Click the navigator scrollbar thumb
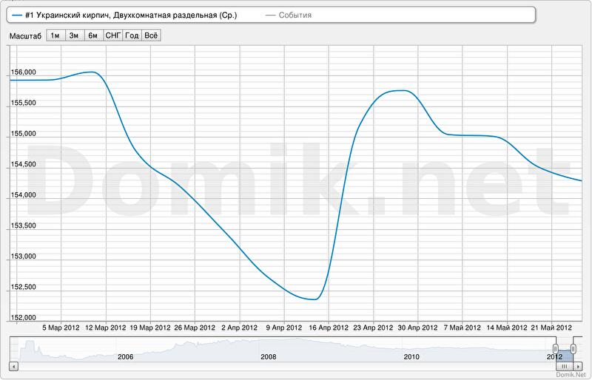This screenshot has height=380, width=592. point(566,365)
